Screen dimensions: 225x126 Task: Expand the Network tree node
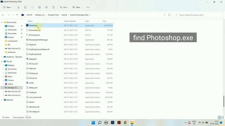point(2,100)
